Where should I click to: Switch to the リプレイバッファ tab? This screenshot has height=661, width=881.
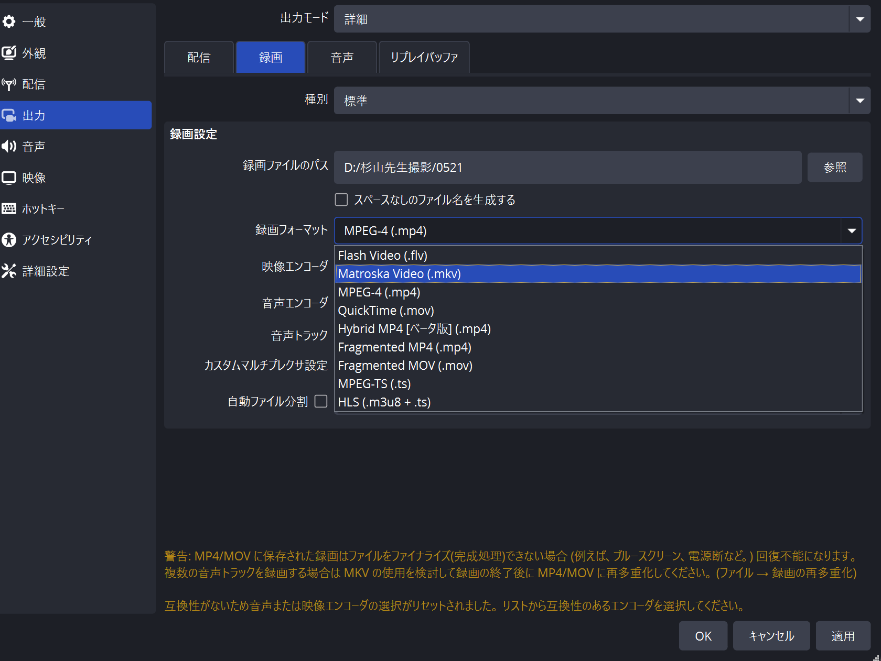click(x=424, y=57)
